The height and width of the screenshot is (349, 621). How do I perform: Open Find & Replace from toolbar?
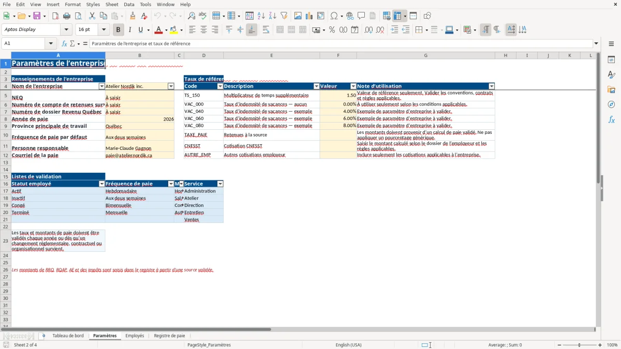click(x=191, y=16)
